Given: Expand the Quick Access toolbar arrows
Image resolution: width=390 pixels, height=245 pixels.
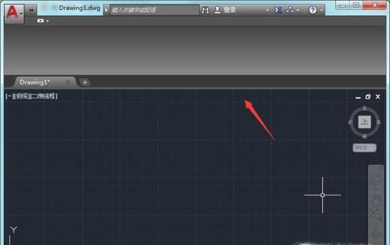Looking at the screenshot, I should [x=31, y=10].
